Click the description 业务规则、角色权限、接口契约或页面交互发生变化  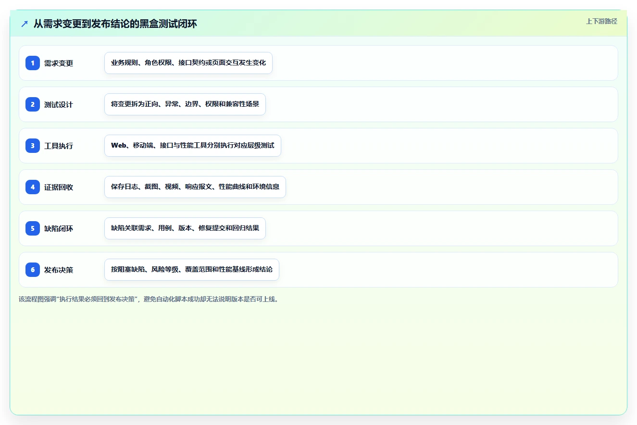(188, 63)
